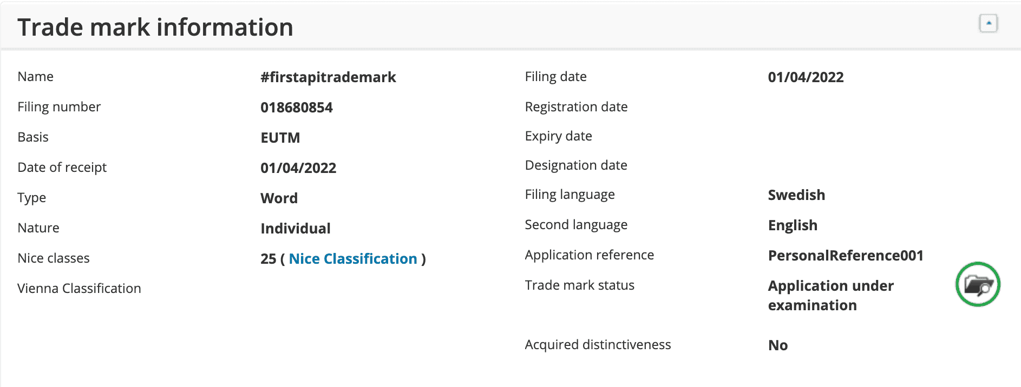Open the Nice Classification link
The height and width of the screenshot is (387, 1021).
point(352,258)
